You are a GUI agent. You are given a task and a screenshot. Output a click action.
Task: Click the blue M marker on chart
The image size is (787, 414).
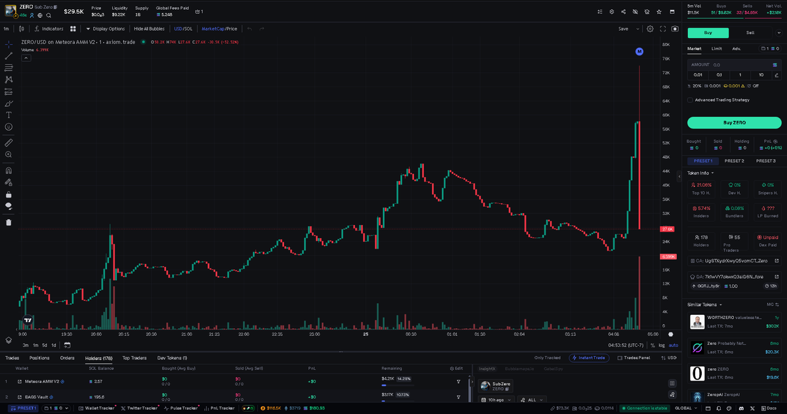639,51
